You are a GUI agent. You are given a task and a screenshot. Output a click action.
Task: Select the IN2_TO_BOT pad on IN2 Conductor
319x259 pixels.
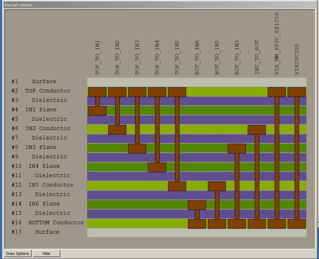click(x=257, y=130)
